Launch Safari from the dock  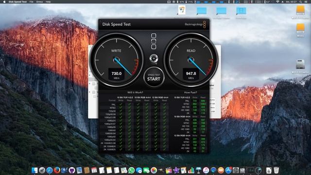click(50, 170)
